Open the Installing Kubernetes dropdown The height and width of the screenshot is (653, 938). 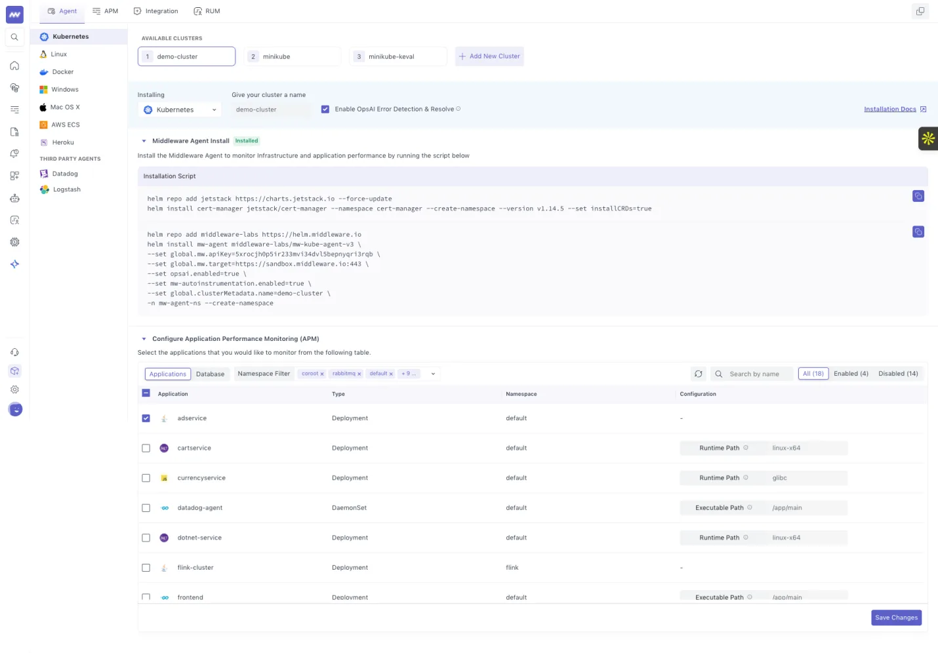point(179,109)
